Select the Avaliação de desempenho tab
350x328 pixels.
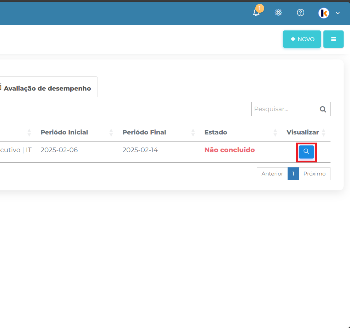pos(47,88)
